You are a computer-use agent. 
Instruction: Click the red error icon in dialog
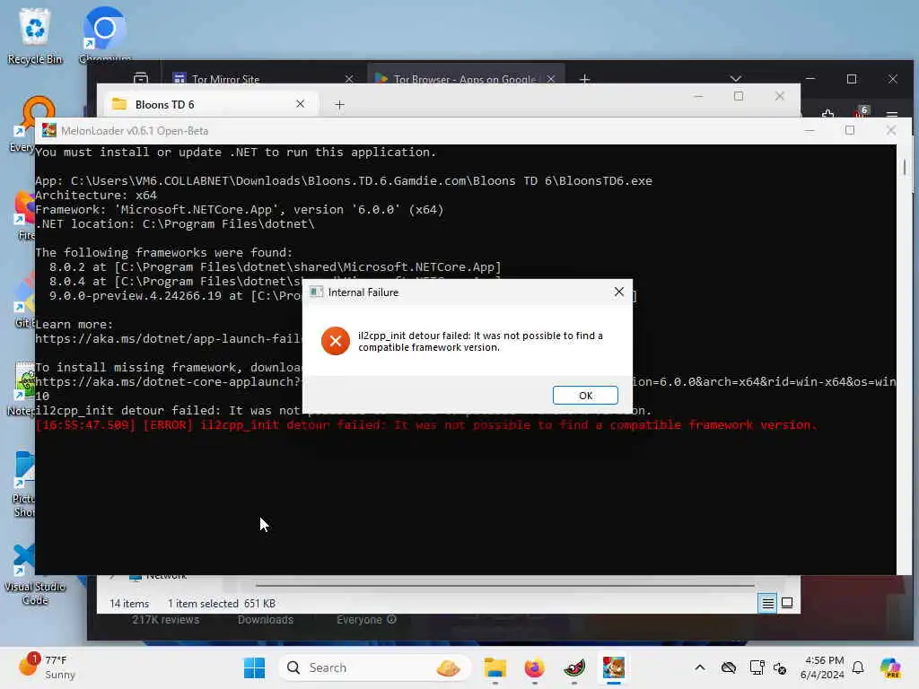pyautogui.click(x=336, y=341)
